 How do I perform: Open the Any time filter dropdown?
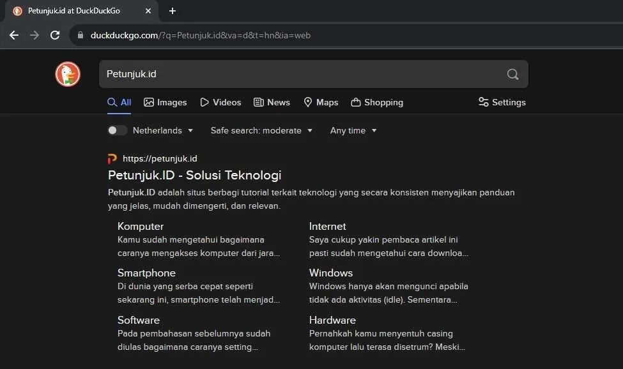pyautogui.click(x=353, y=130)
